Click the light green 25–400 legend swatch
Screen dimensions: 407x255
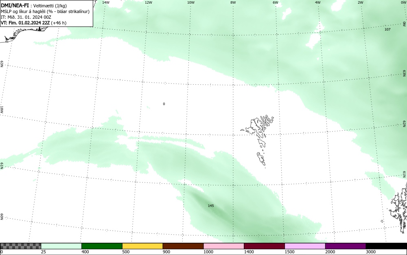click(61, 246)
